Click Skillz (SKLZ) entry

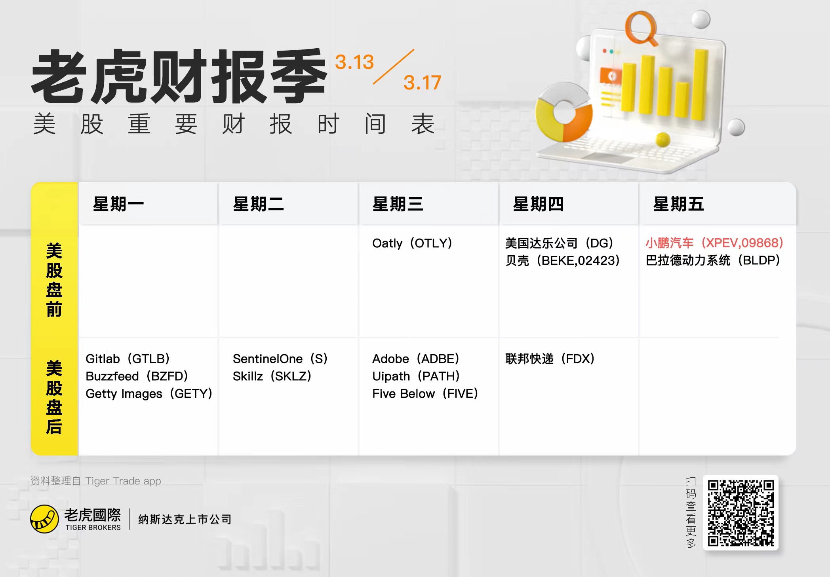[272, 376]
